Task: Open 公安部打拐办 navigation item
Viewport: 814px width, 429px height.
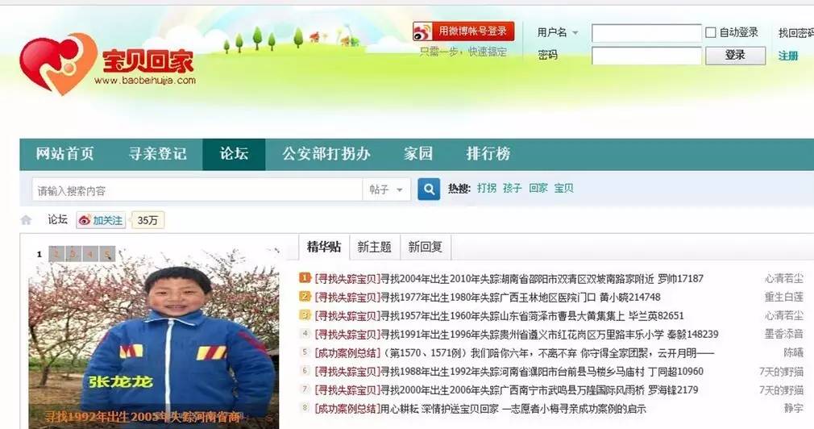Action: 326,154
